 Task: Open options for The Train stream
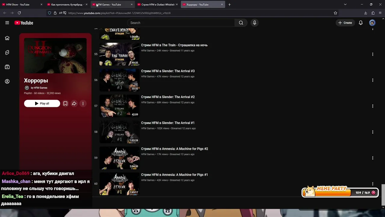click(x=373, y=54)
